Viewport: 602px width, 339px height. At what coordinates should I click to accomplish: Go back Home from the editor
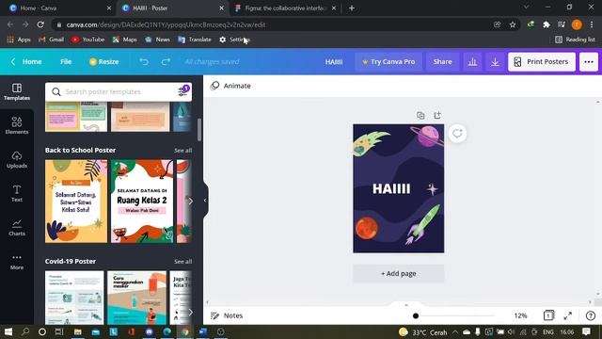(26, 61)
